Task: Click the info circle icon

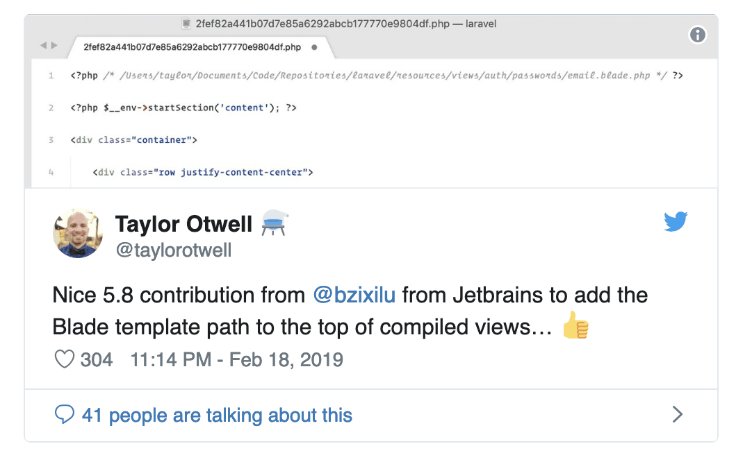Action: pyautogui.click(x=697, y=35)
